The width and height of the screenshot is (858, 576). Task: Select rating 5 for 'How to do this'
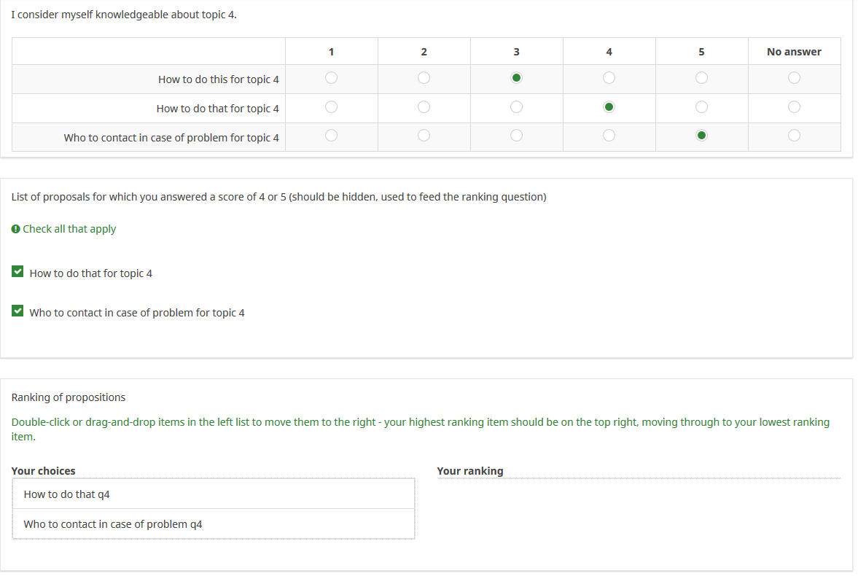pyautogui.click(x=701, y=78)
